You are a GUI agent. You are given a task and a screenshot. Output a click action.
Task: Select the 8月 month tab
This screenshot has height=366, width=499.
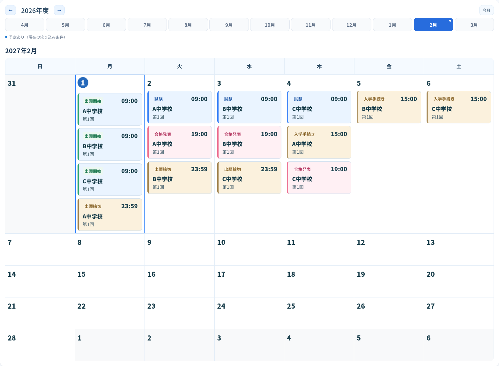188,25
